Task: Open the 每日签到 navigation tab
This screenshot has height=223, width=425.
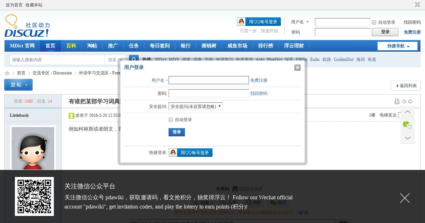Action: pyautogui.click(x=160, y=46)
